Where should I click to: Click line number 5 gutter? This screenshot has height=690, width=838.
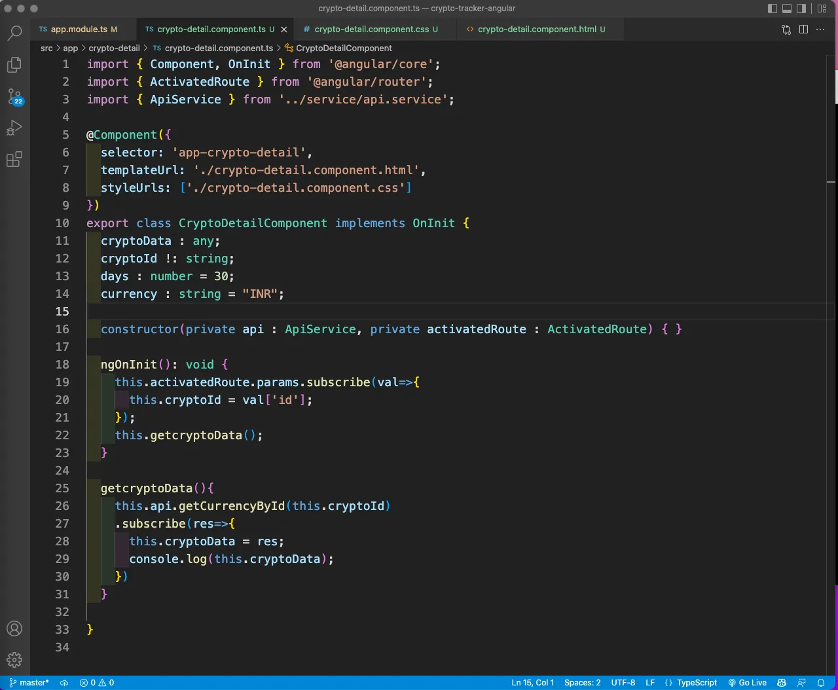pos(65,135)
